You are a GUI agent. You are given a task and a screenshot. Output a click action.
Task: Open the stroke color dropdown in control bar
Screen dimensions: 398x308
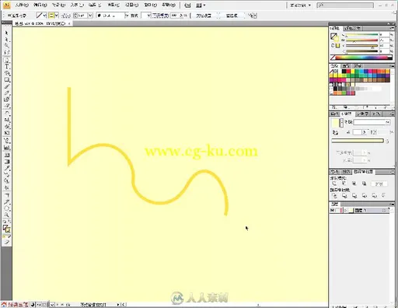coord(45,16)
